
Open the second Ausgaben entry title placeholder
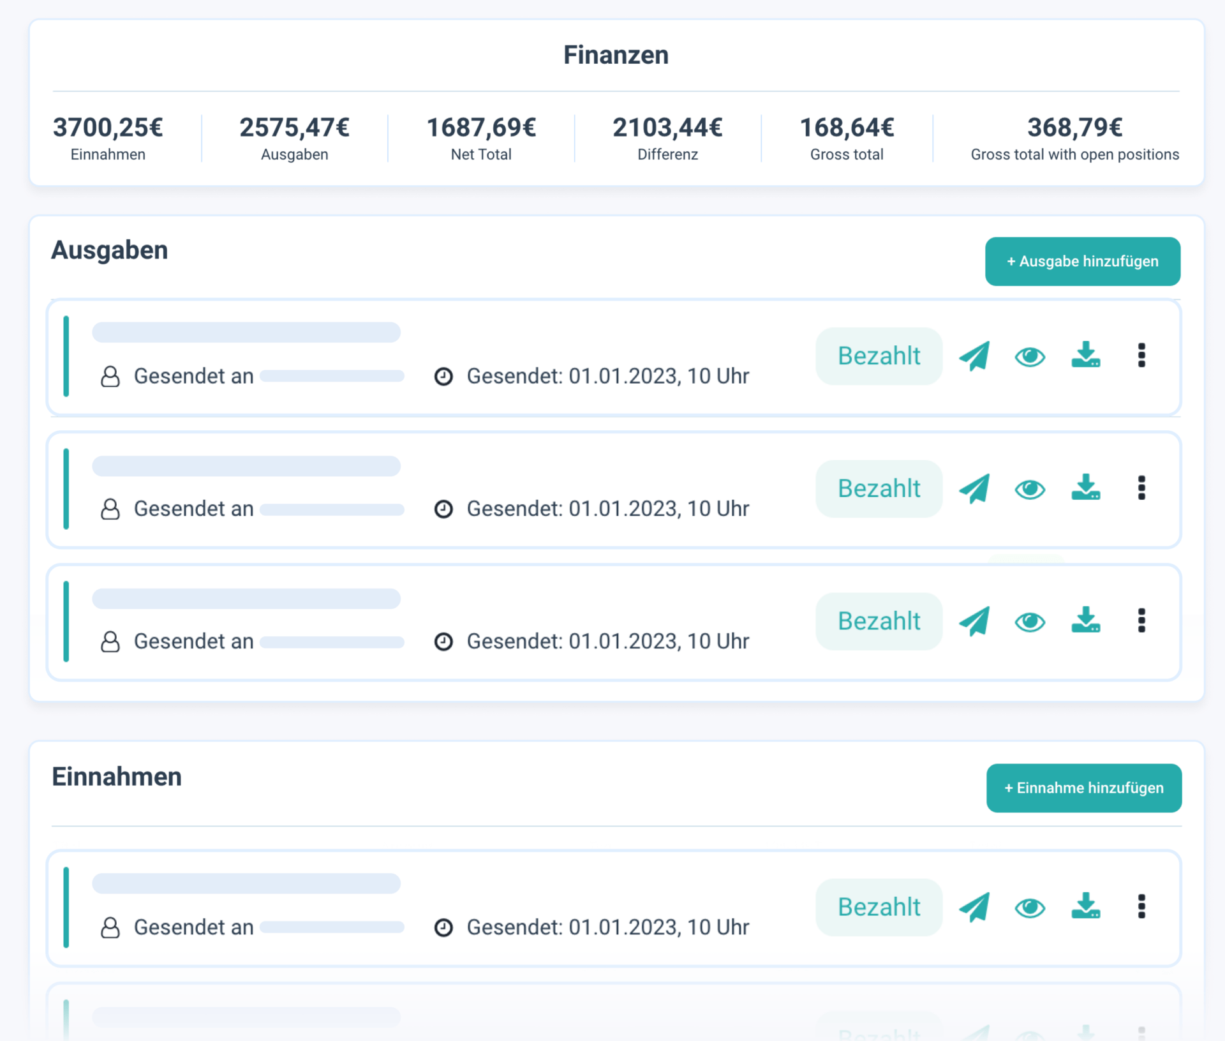[x=246, y=466]
